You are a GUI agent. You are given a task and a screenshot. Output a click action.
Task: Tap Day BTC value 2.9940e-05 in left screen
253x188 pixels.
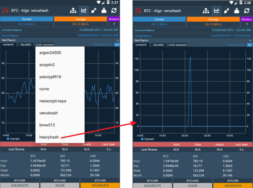[38, 166]
